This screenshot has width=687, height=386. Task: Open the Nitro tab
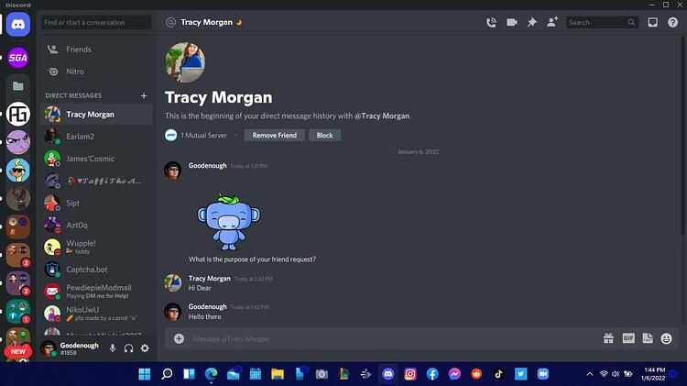[97, 72]
